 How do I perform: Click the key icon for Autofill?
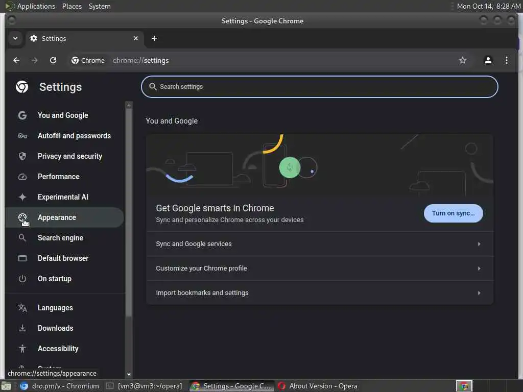click(x=22, y=136)
